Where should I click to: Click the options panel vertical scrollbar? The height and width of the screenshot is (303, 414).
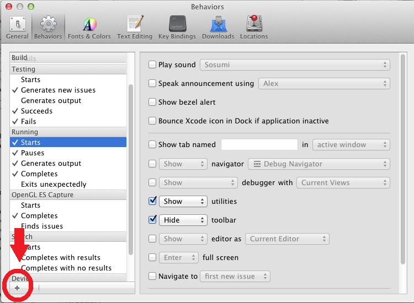click(402, 159)
